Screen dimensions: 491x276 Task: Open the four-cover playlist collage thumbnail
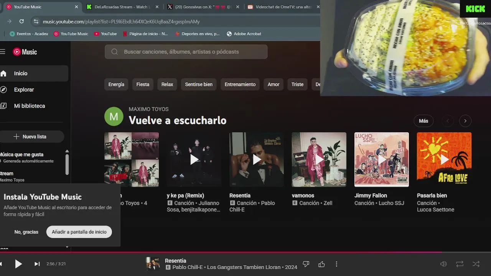click(x=132, y=159)
